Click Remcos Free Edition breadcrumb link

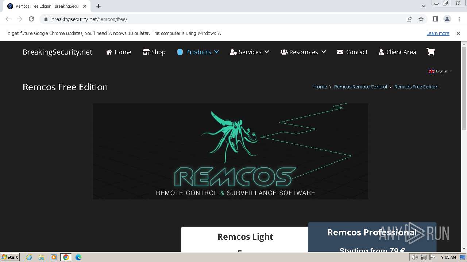click(x=416, y=87)
